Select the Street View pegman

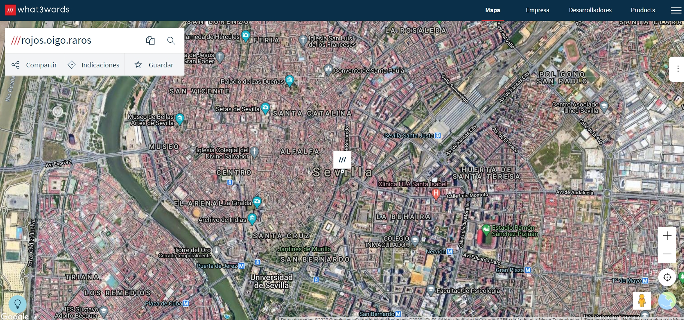click(642, 300)
